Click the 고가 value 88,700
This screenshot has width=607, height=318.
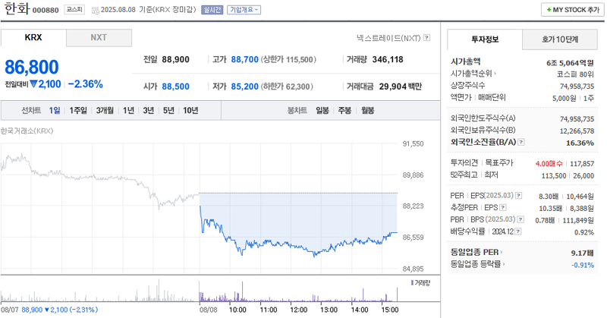point(244,60)
